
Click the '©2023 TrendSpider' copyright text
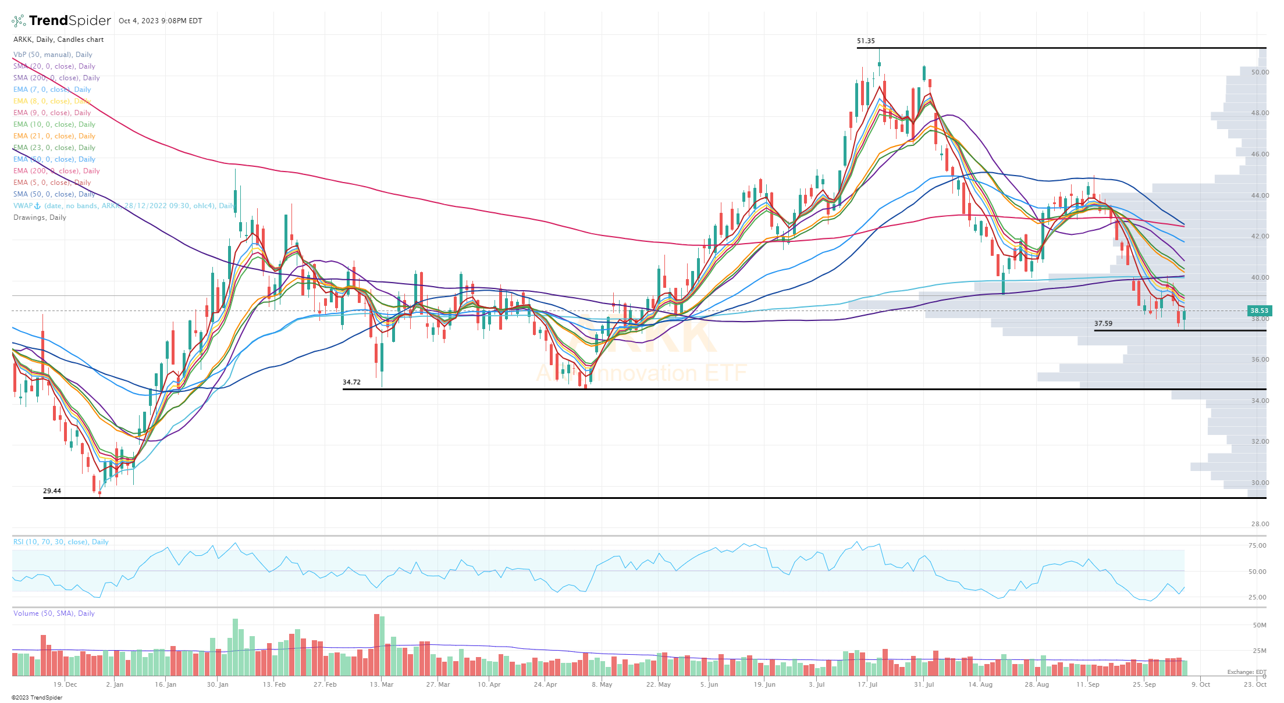[x=37, y=698]
